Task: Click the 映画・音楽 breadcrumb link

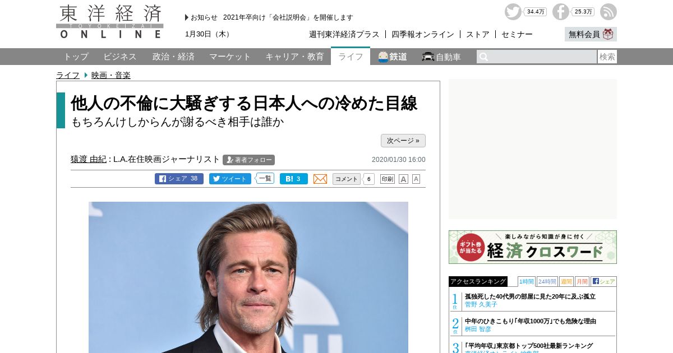Action: coord(111,75)
